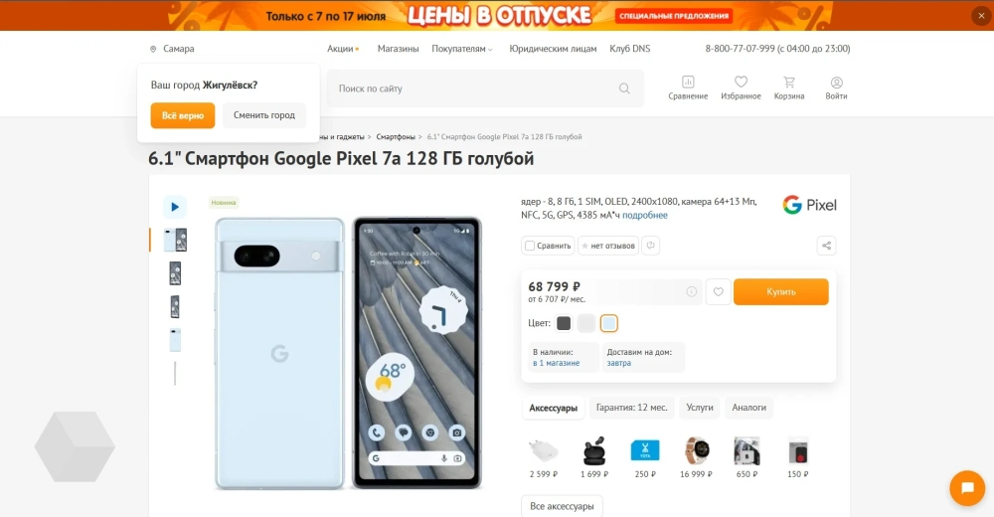This screenshot has width=994, height=517.
Task: Switch to the Аналоги tab
Action: (x=748, y=408)
